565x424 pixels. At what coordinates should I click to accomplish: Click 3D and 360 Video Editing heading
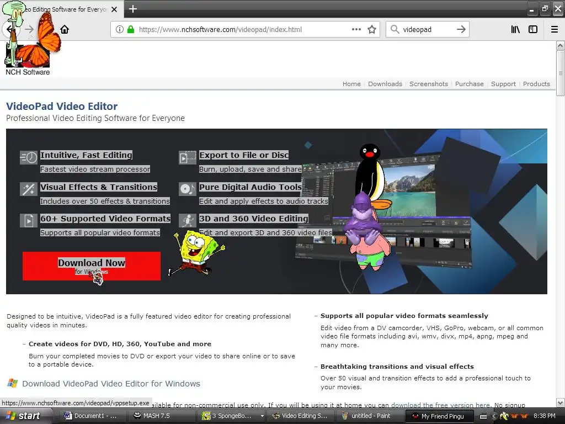click(x=254, y=219)
